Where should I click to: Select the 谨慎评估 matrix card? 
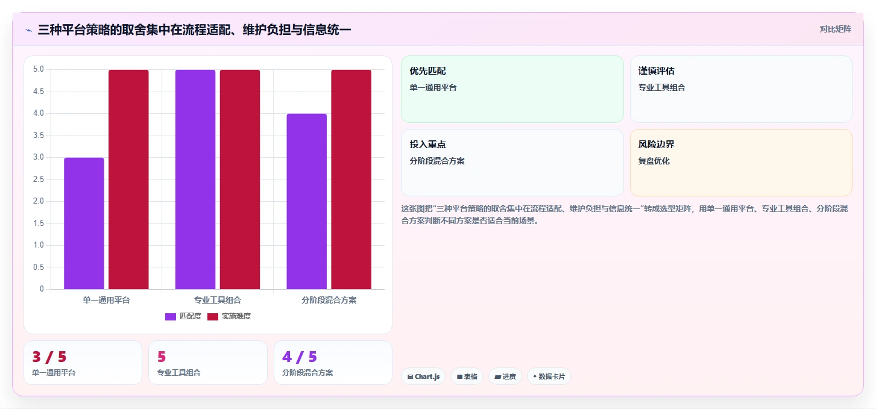click(741, 89)
